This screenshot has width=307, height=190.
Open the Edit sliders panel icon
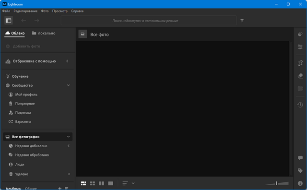[x=300, y=47]
